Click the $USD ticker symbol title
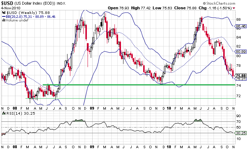This screenshot has width=248, height=150. coord(8,3)
